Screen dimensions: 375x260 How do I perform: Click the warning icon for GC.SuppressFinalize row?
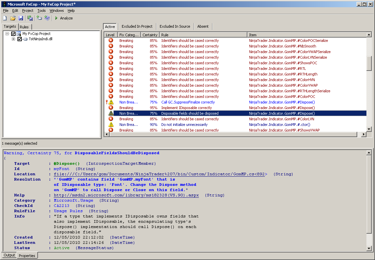[111, 102]
